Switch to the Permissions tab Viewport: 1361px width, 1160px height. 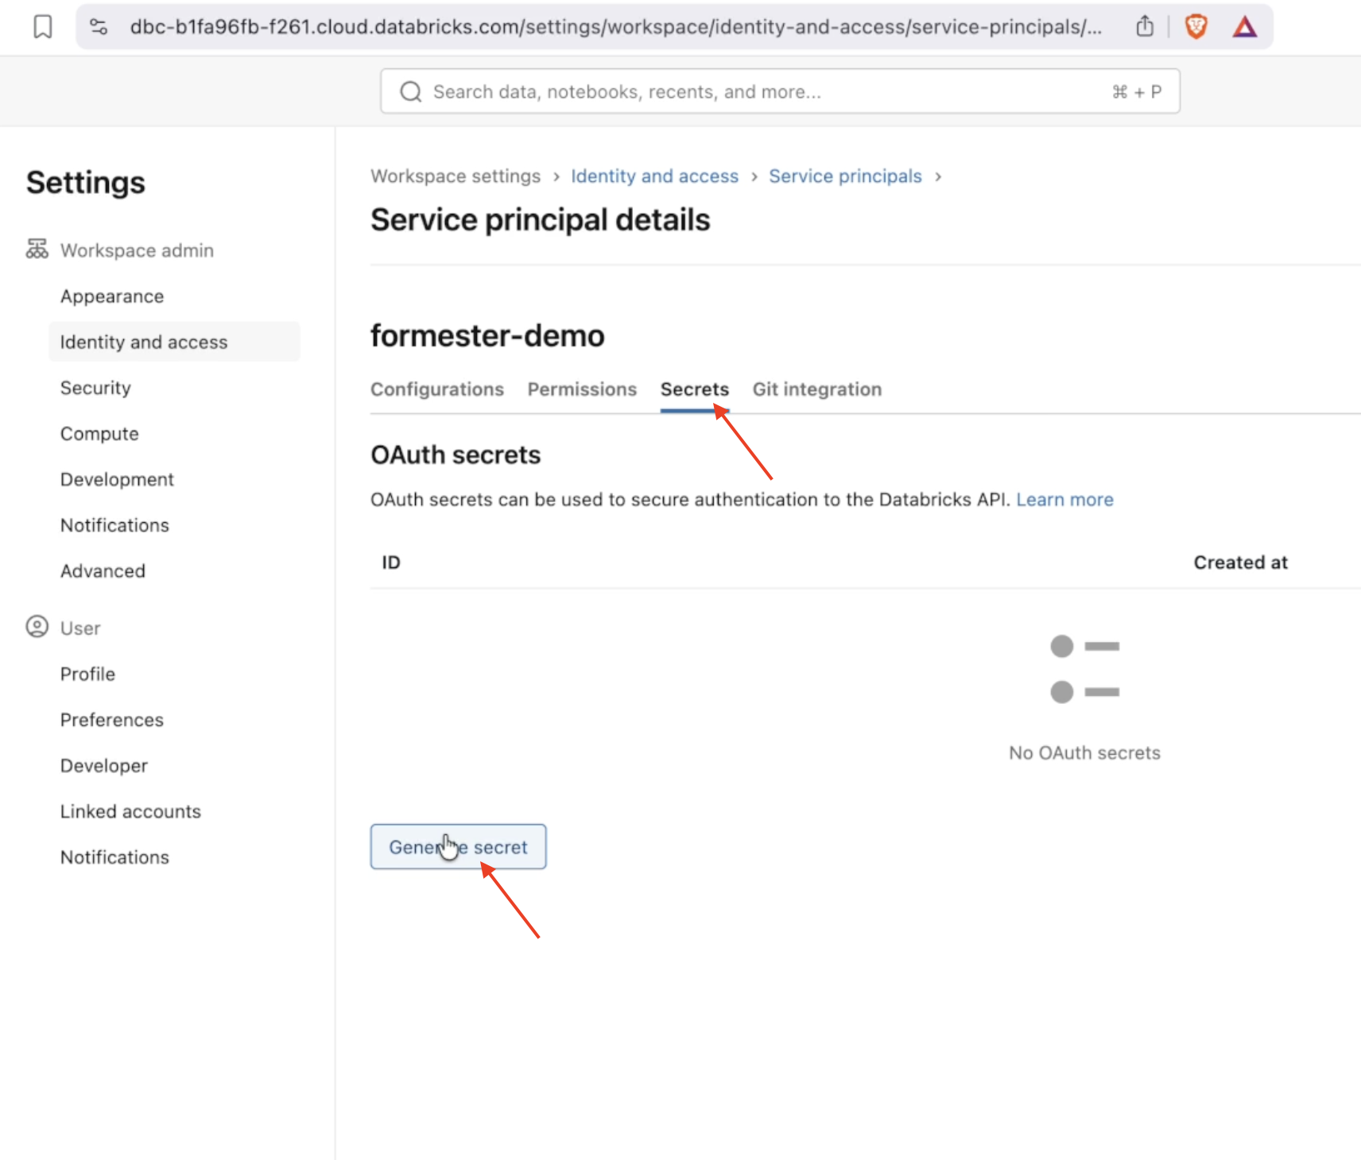(x=582, y=389)
